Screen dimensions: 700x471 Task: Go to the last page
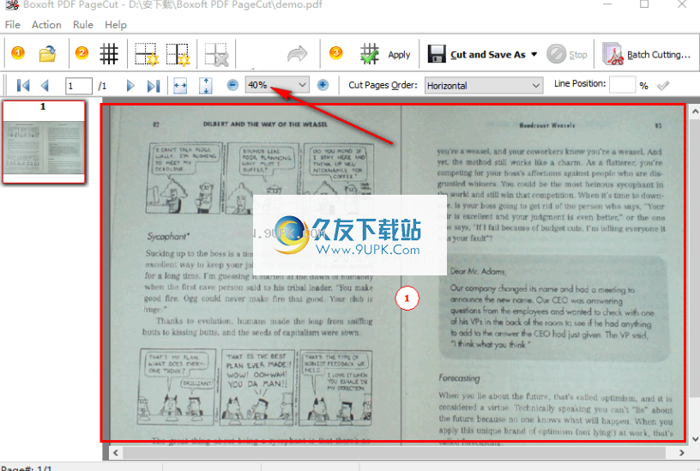pos(154,85)
